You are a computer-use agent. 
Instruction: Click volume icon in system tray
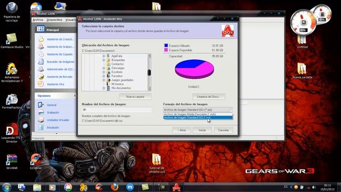tap(314, 187)
